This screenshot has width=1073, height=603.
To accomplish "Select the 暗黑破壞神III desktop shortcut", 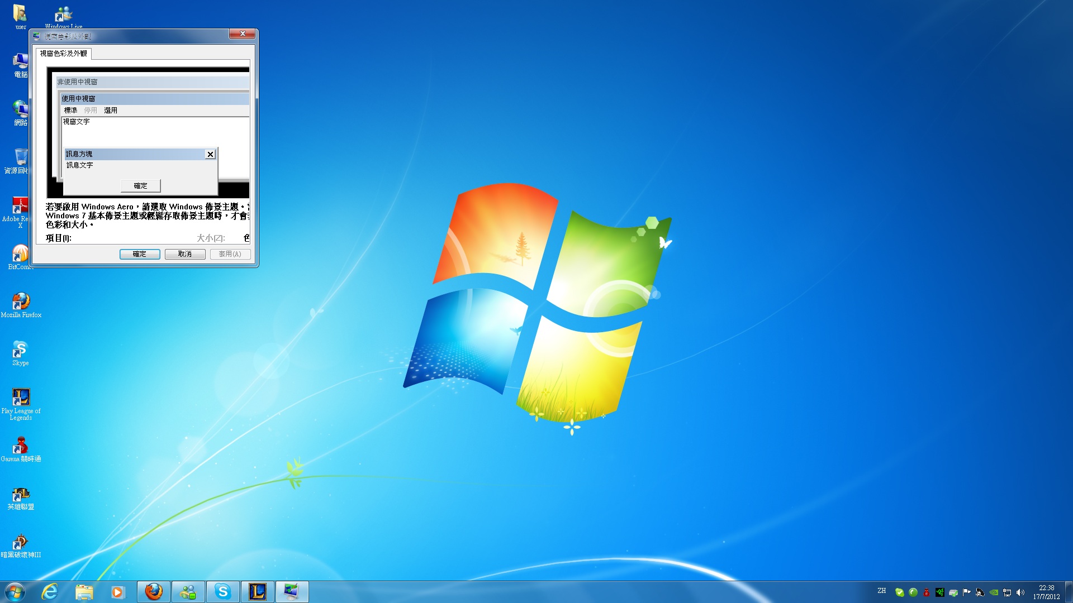I will pyautogui.click(x=21, y=545).
